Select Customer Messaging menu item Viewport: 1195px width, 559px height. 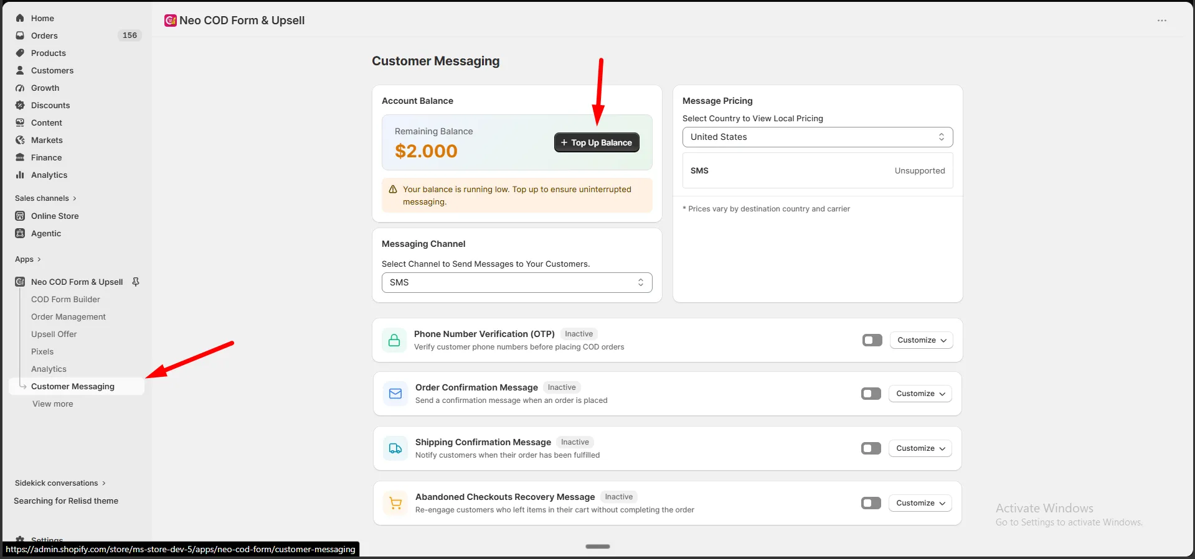(x=77, y=386)
